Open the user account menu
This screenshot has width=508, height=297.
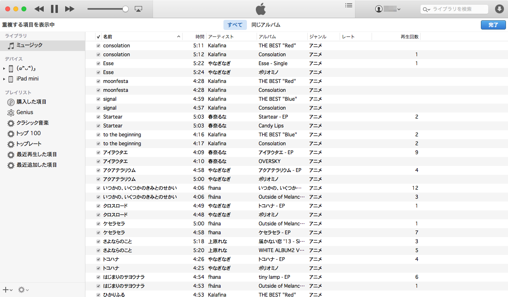point(388,9)
